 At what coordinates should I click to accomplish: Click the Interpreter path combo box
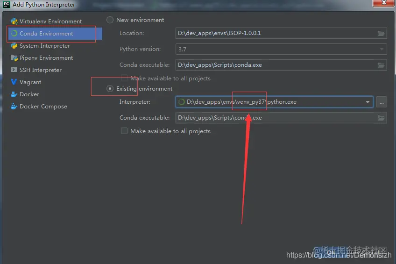(274, 102)
